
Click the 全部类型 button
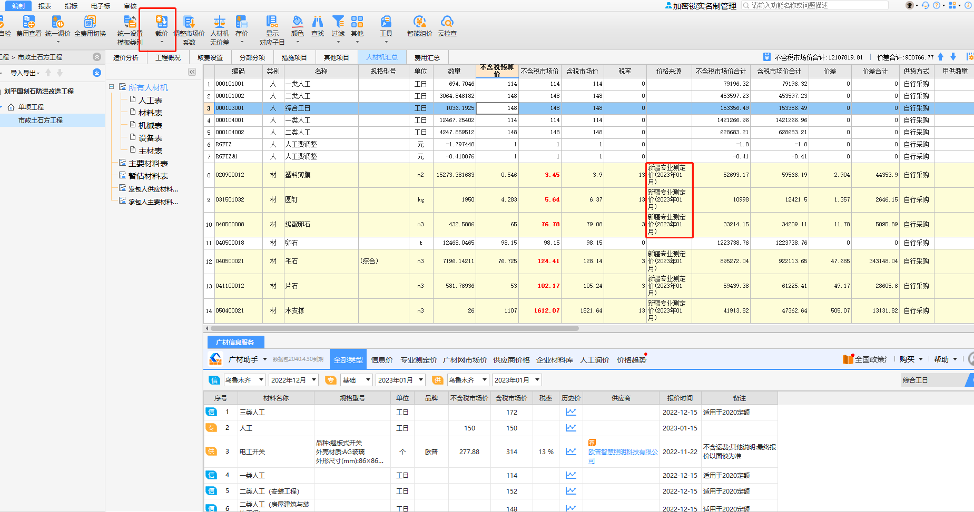coord(348,359)
